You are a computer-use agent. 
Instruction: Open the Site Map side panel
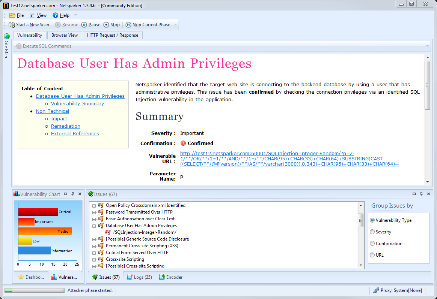point(6,46)
